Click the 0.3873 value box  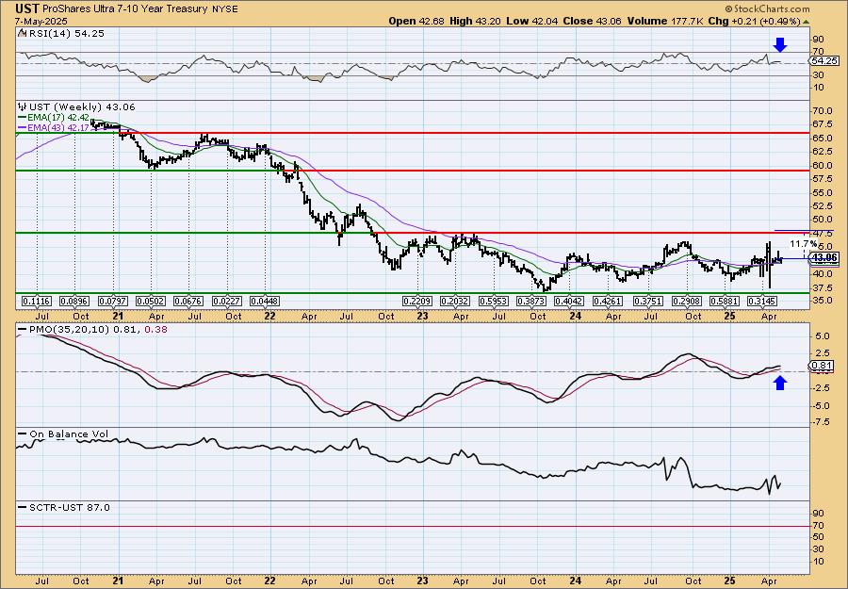click(532, 301)
